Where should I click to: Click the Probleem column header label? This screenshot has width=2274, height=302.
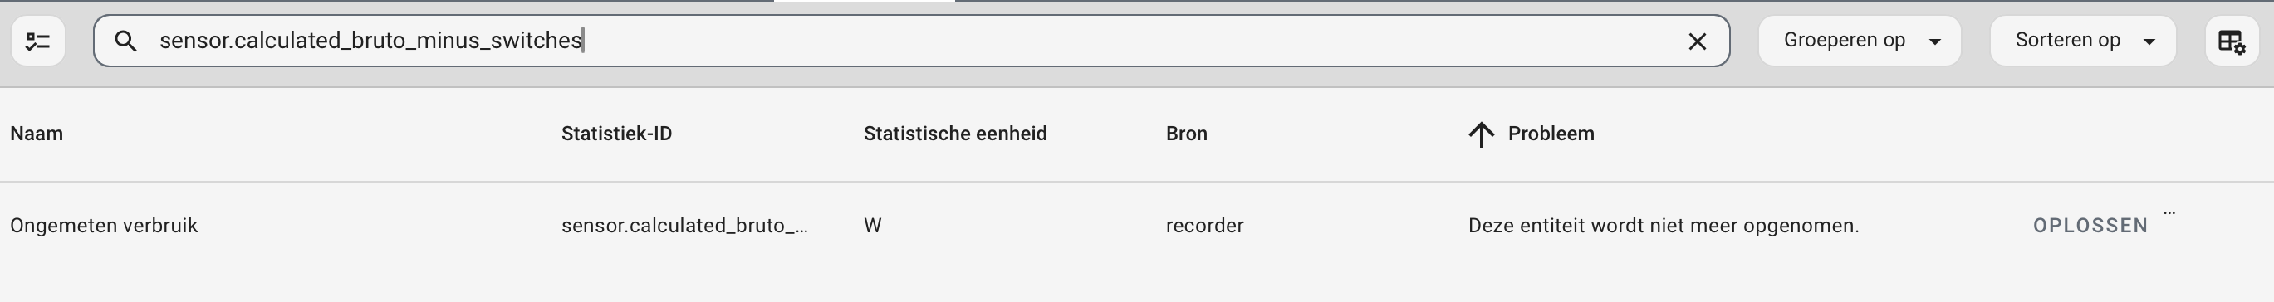click(x=1550, y=134)
